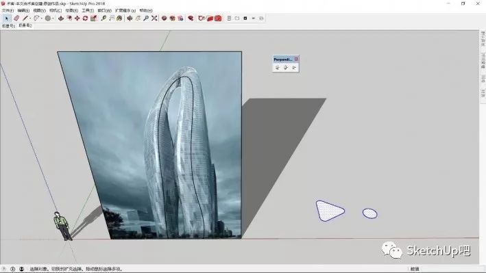The width and height of the screenshot is (486, 273).
Task: Choose the Push/Pull tool
Action: tap(61, 18)
